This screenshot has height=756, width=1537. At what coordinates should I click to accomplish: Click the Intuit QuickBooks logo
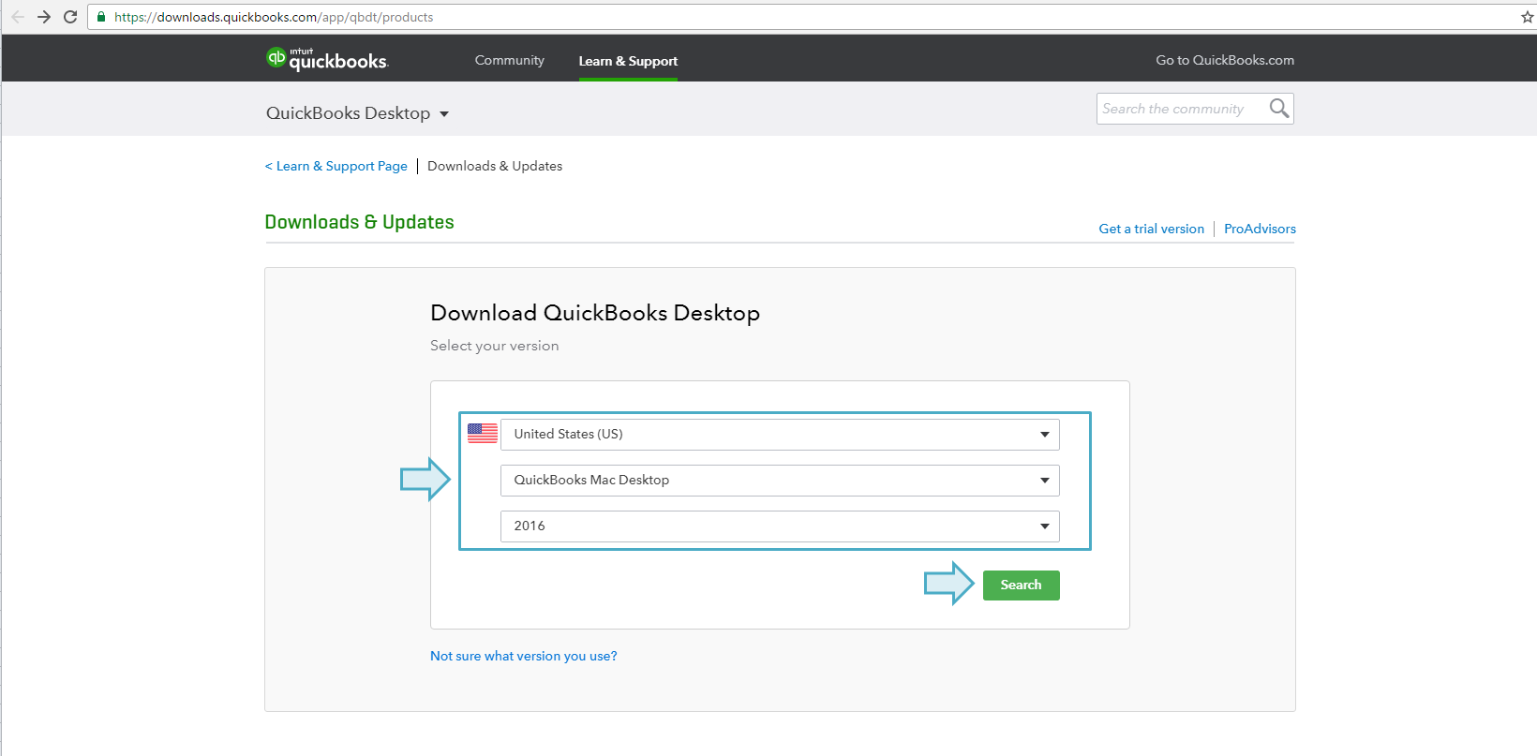pyautogui.click(x=327, y=59)
